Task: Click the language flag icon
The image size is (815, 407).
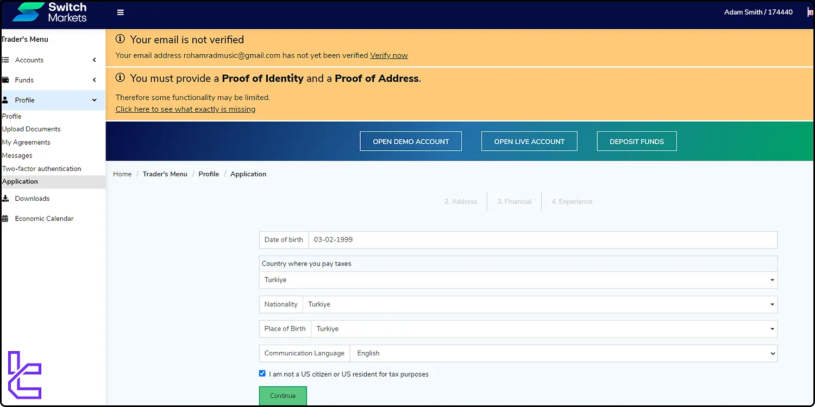Action: pyautogui.click(x=810, y=12)
